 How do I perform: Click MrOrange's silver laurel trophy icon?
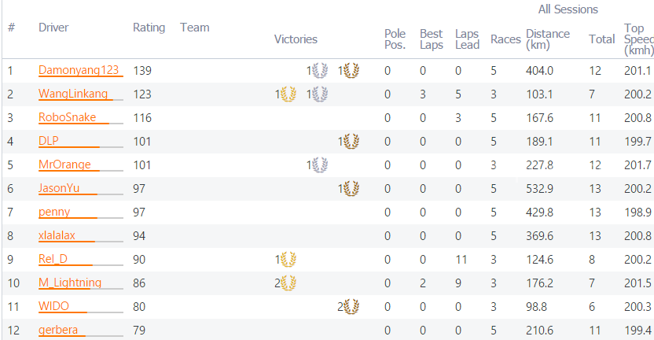(320, 165)
